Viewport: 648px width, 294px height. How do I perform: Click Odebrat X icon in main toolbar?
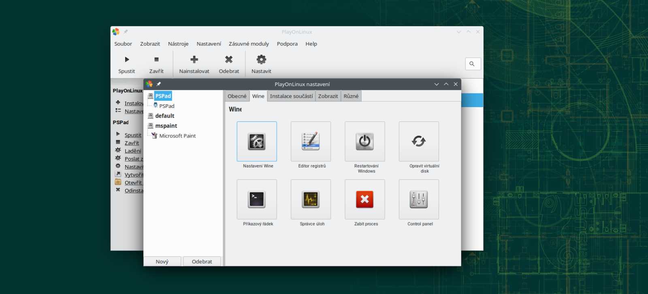click(229, 59)
